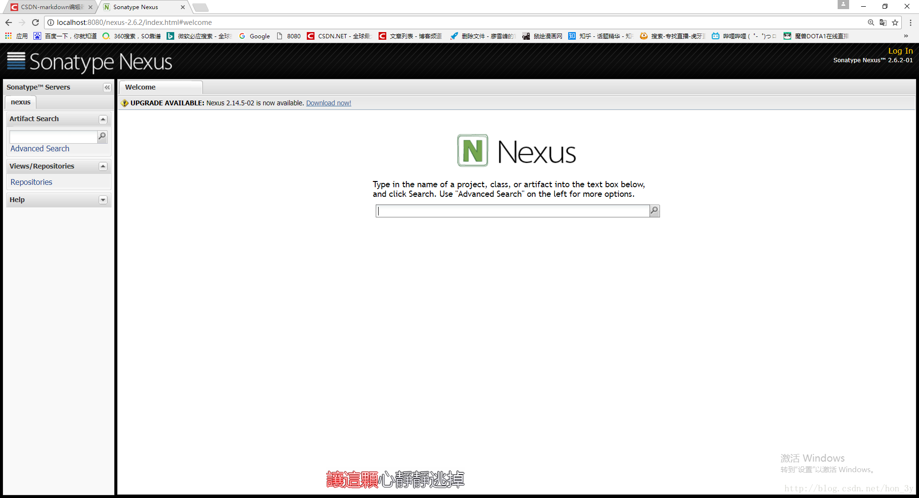Close the Sonatype Nexus browser tab

click(x=182, y=7)
